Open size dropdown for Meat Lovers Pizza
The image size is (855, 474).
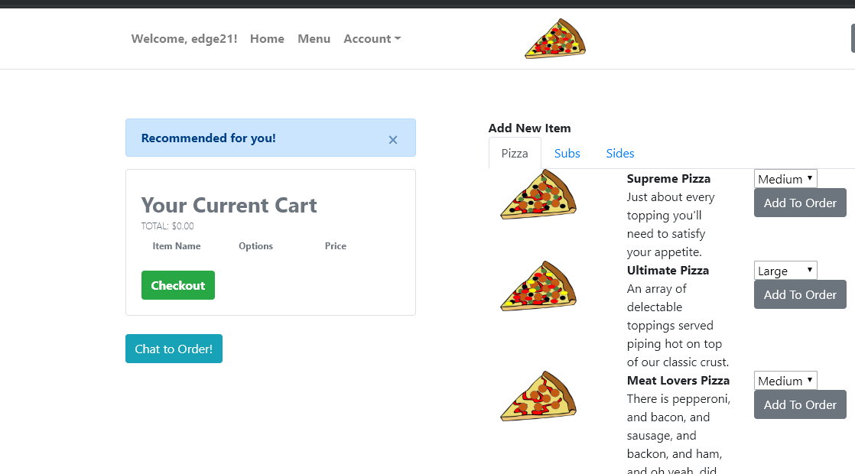point(785,381)
